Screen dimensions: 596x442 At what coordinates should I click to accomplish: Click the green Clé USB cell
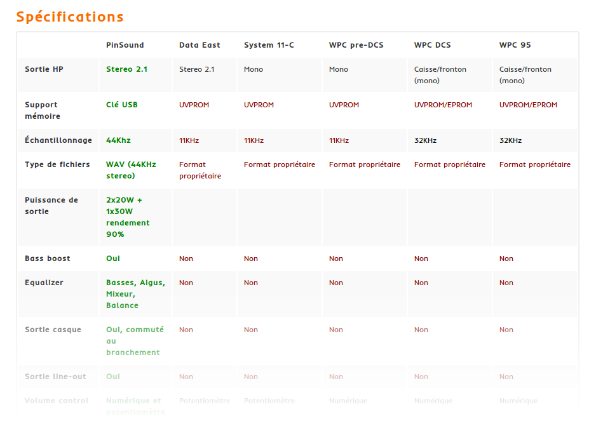point(121,105)
